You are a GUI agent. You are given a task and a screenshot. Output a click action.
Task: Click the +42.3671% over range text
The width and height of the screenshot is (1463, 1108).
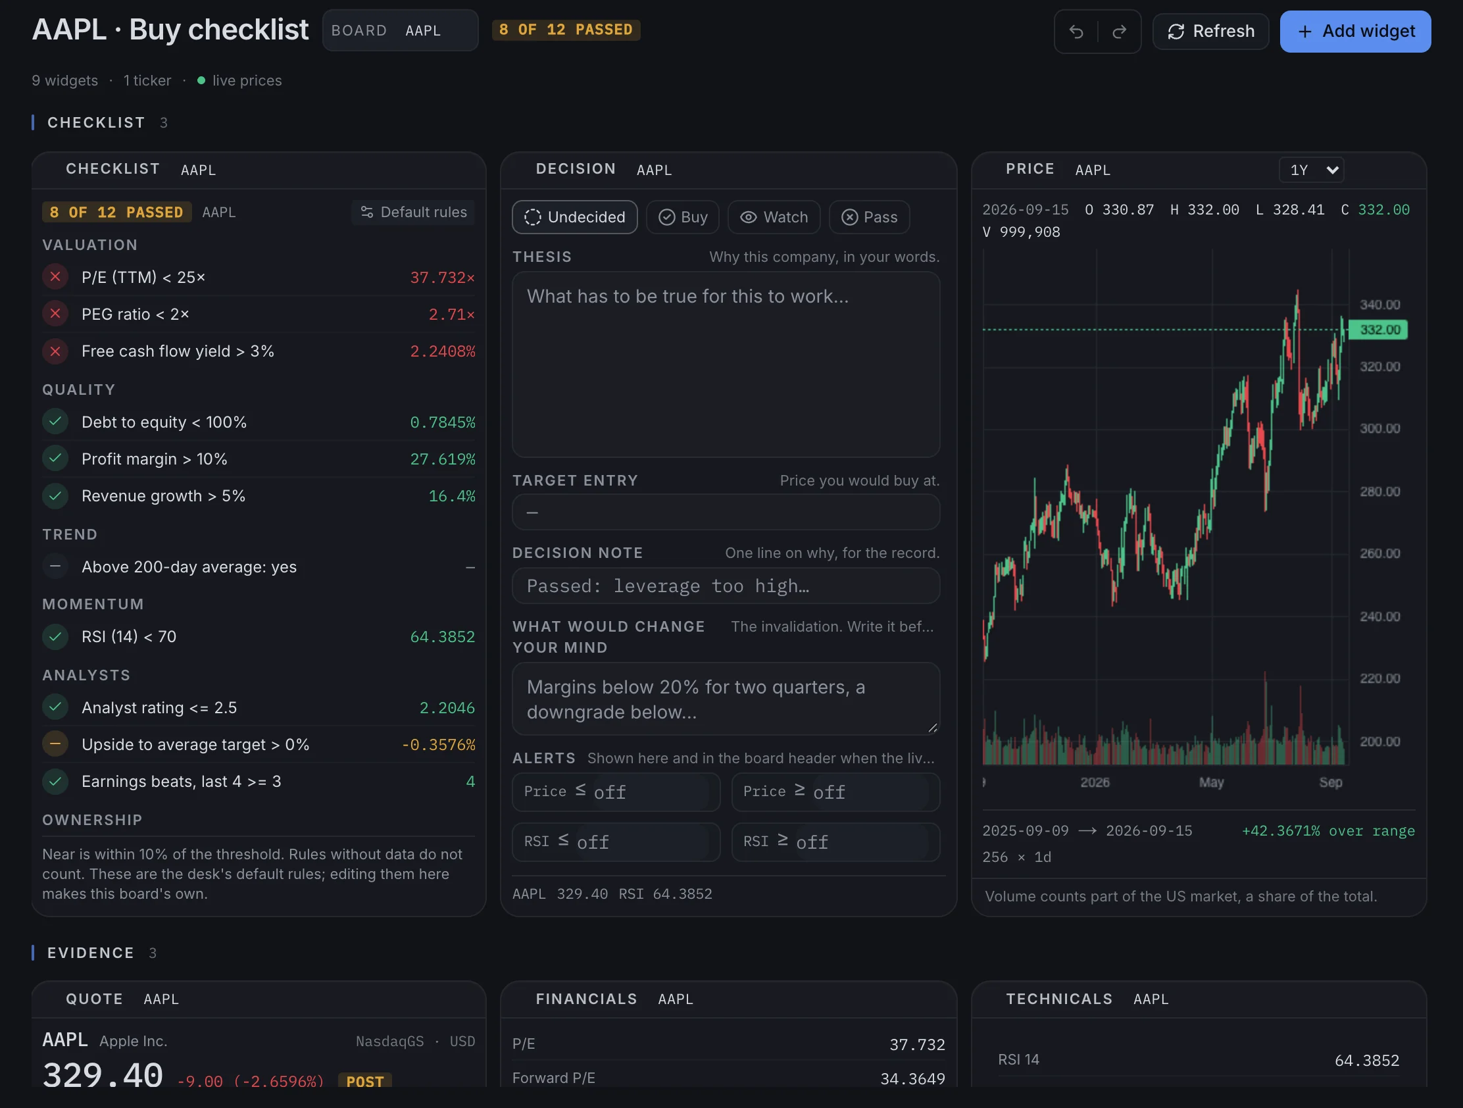pos(1328,831)
